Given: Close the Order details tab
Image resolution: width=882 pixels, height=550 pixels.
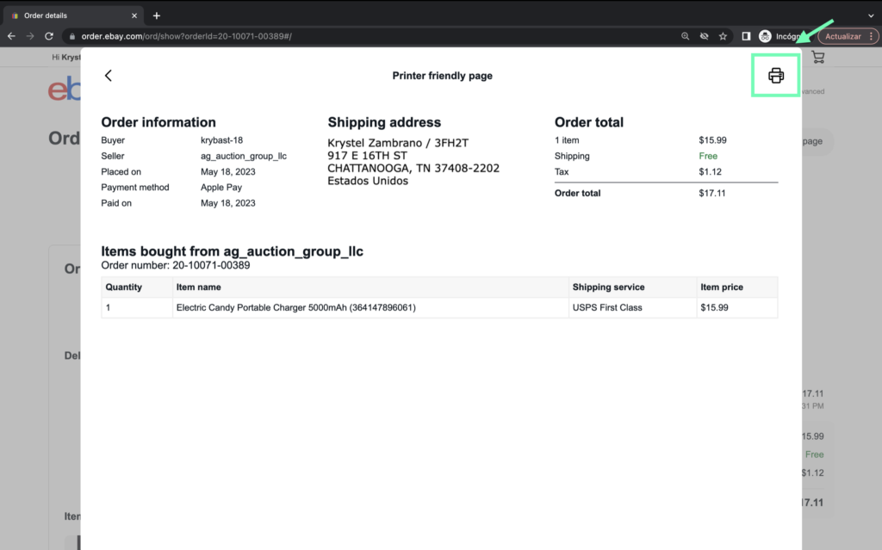Looking at the screenshot, I should click(135, 15).
